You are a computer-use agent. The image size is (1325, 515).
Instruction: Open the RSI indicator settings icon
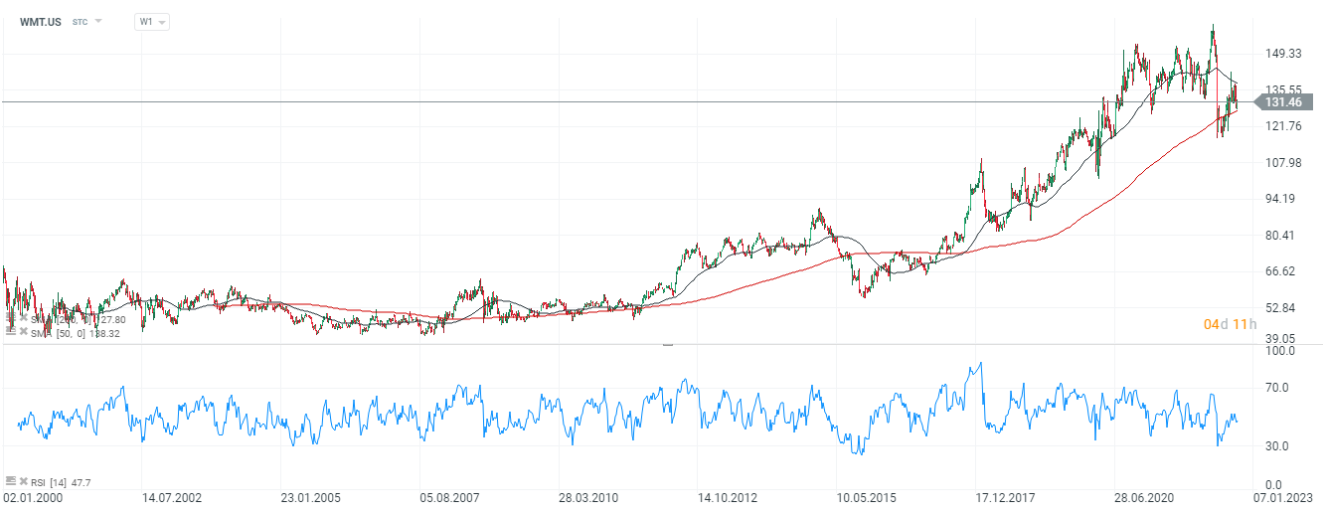[x=10, y=481]
